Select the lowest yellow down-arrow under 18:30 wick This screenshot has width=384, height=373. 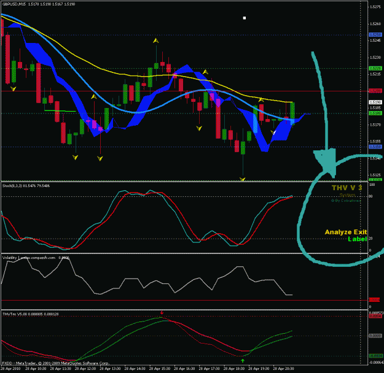243,179
